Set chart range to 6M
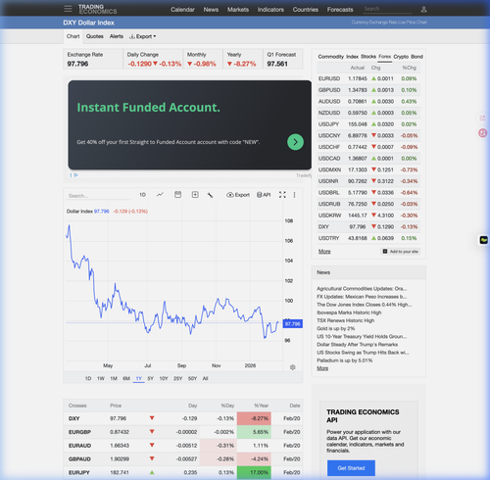 [126, 378]
